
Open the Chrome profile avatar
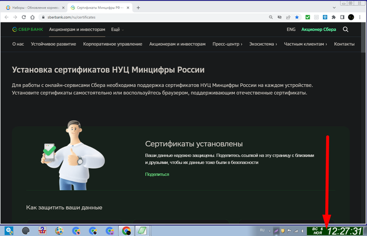pos(351,17)
